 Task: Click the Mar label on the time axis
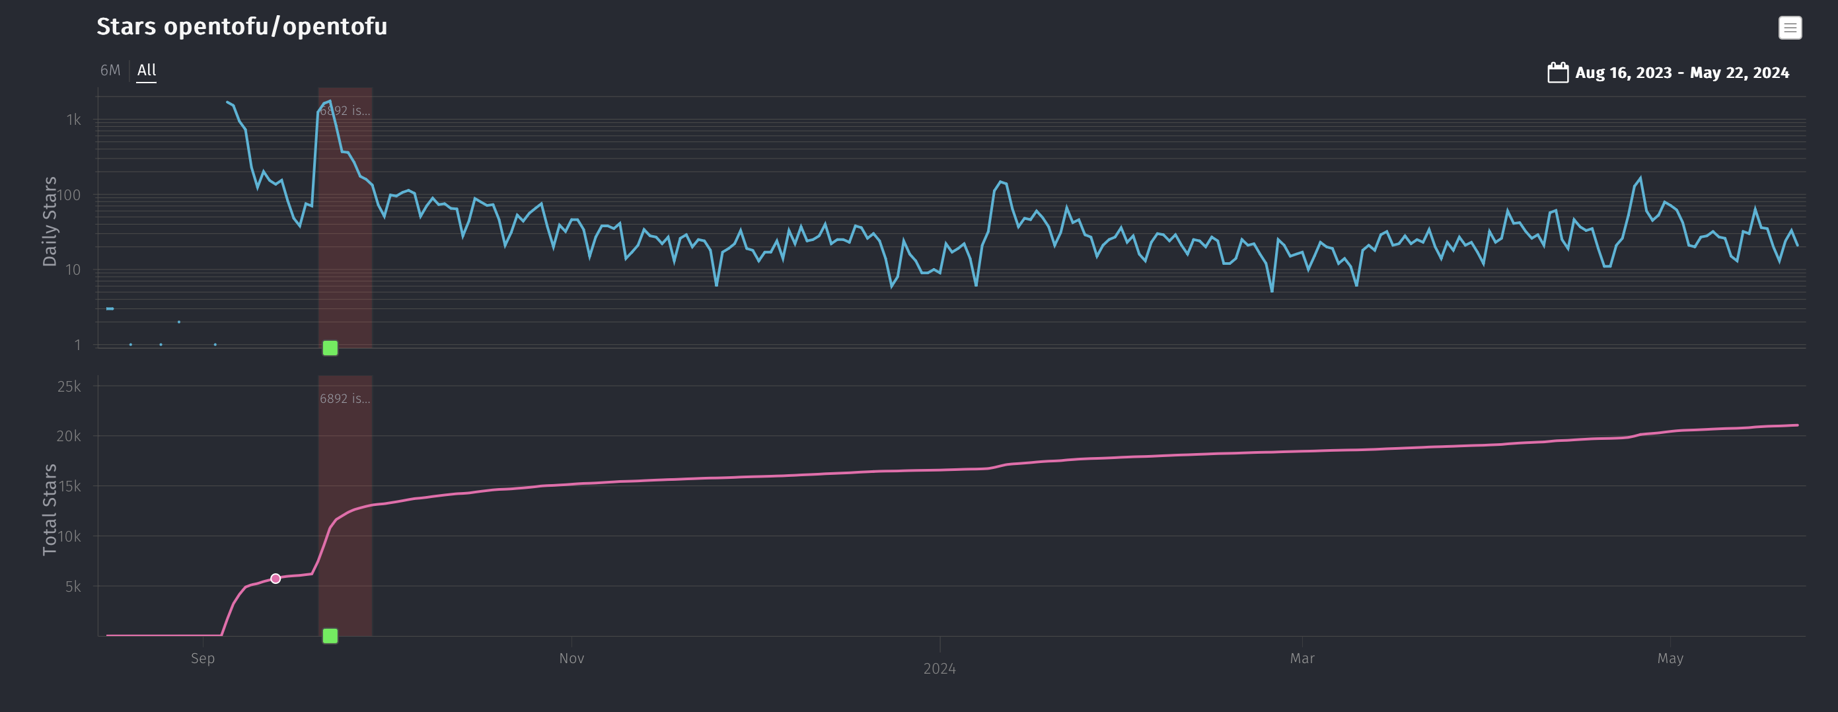click(1302, 659)
